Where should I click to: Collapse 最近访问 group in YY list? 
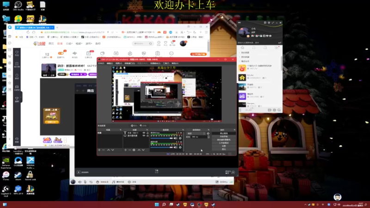tap(244, 61)
